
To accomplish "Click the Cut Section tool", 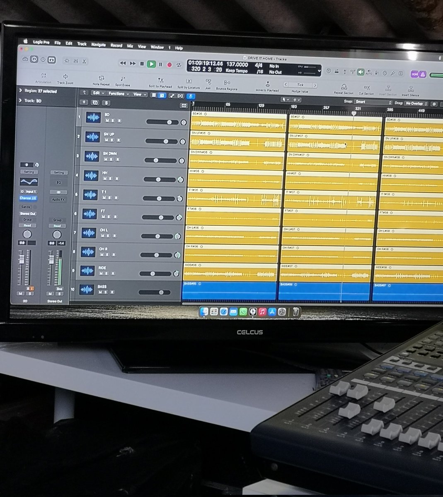I will click(366, 90).
